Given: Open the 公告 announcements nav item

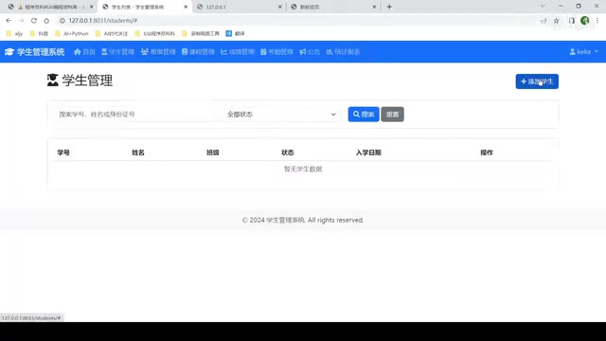Looking at the screenshot, I should [x=310, y=52].
